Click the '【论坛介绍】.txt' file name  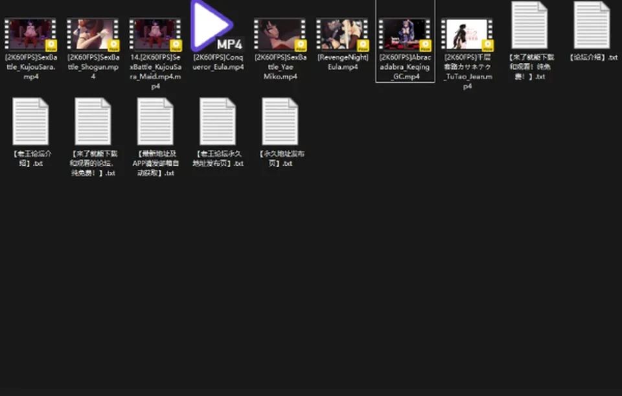[x=593, y=57]
